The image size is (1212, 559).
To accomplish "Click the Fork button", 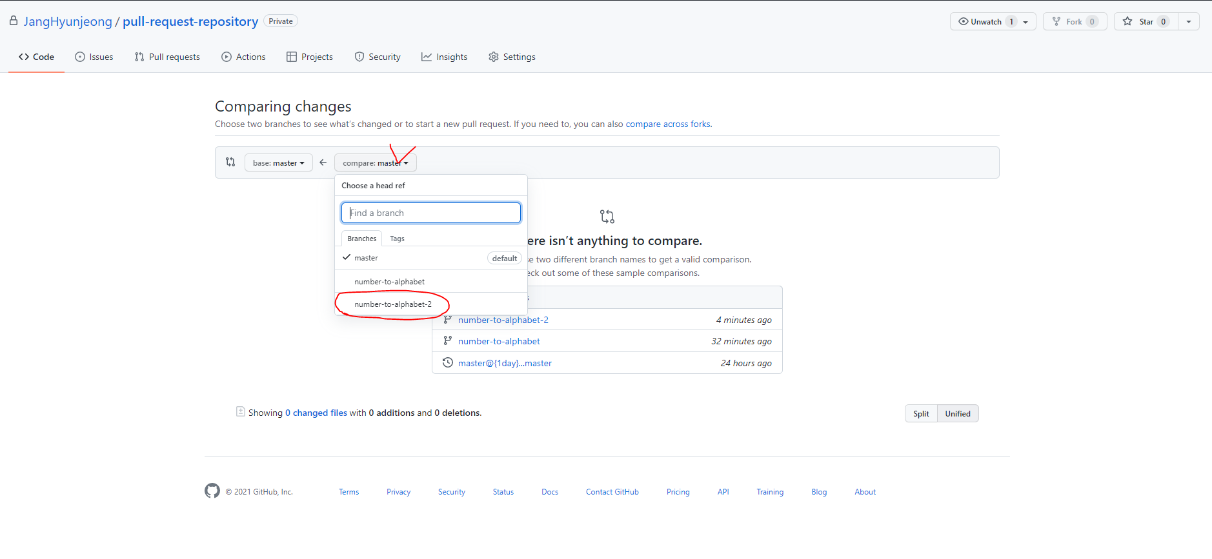I will pyautogui.click(x=1075, y=21).
